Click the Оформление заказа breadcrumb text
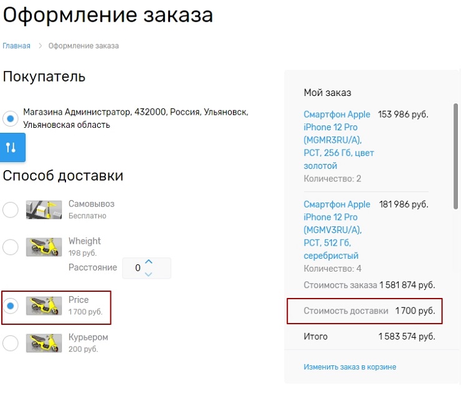Screen dimensions: 461x394 83,46
